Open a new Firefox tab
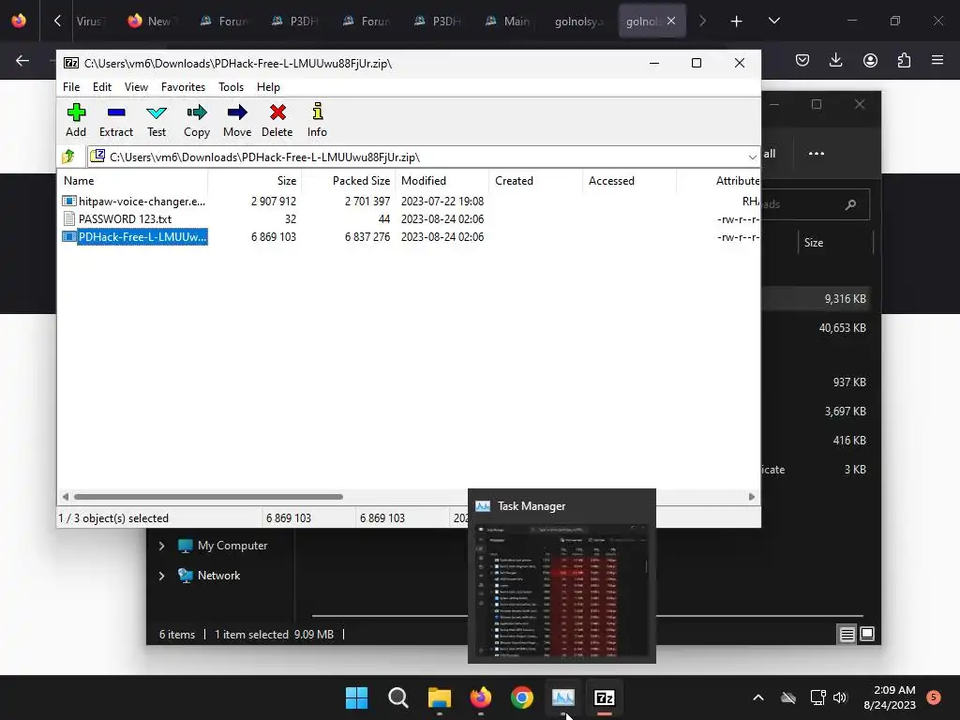The height and width of the screenshot is (720, 960). point(737,22)
